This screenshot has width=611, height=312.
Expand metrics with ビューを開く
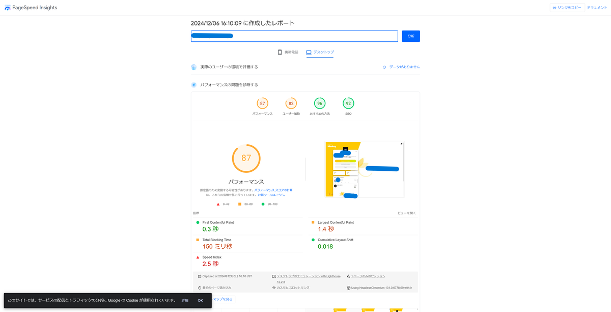407,213
